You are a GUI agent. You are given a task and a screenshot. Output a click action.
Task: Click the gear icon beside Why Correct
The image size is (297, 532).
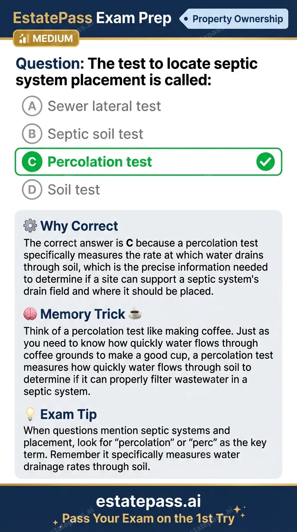tap(30, 225)
